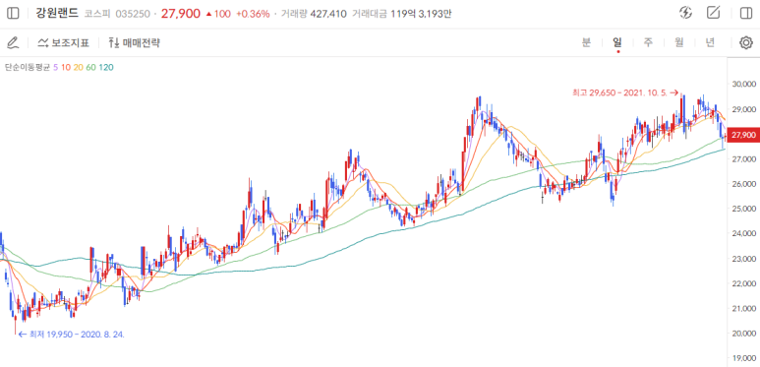Viewport: 760px width, 367px height.
Task: Click the 최고 29,650 high marker label
Action: tap(625, 92)
